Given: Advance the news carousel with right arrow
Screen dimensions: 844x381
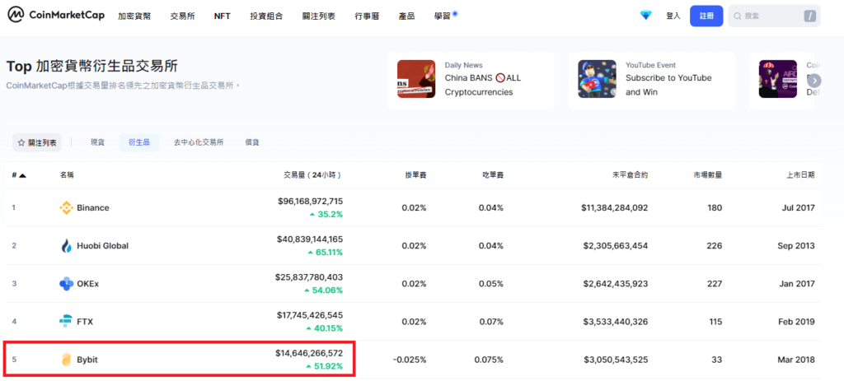Looking at the screenshot, I should [814, 81].
